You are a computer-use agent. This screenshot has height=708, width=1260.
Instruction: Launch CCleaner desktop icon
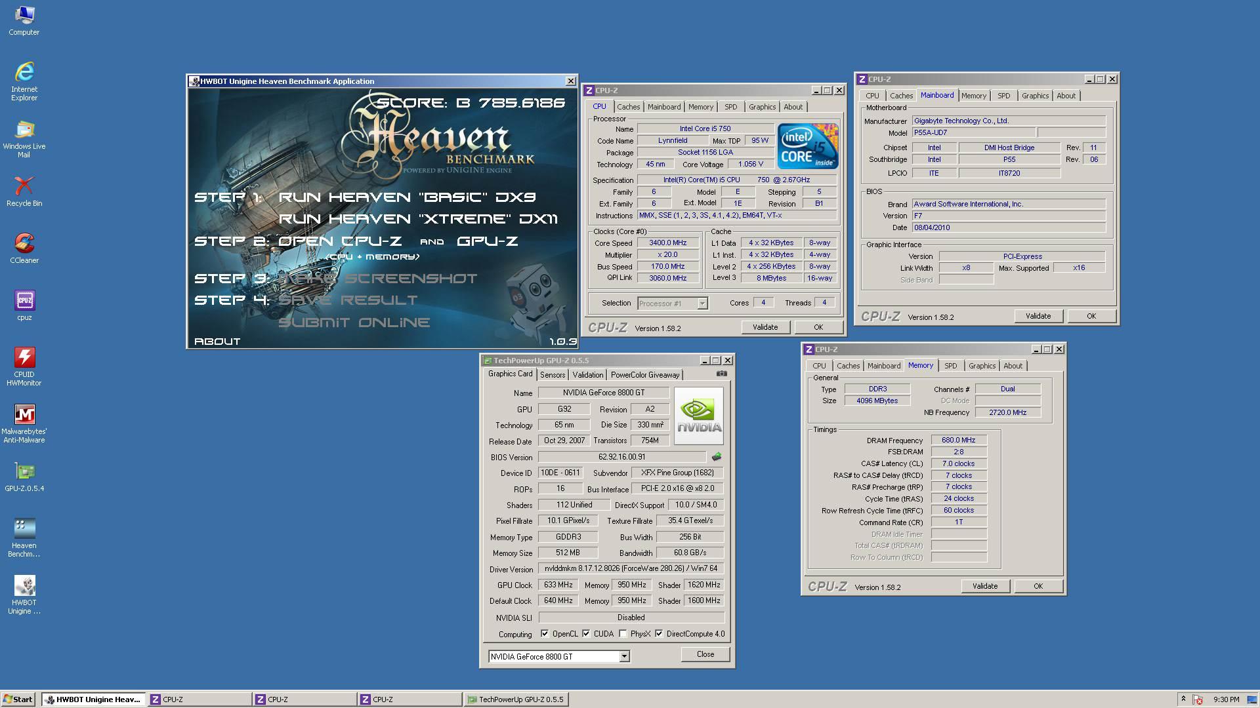click(x=24, y=248)
